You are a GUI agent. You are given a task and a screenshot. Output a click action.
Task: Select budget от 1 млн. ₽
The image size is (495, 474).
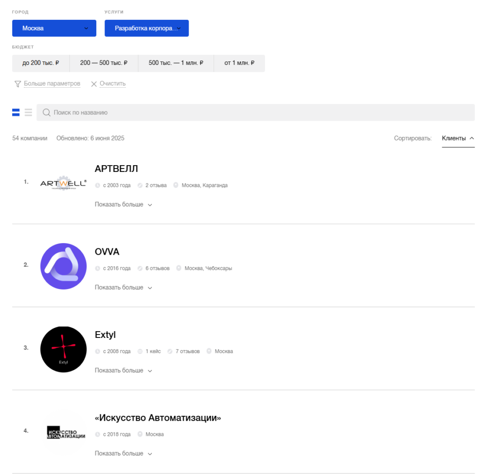tap(239, 63)
